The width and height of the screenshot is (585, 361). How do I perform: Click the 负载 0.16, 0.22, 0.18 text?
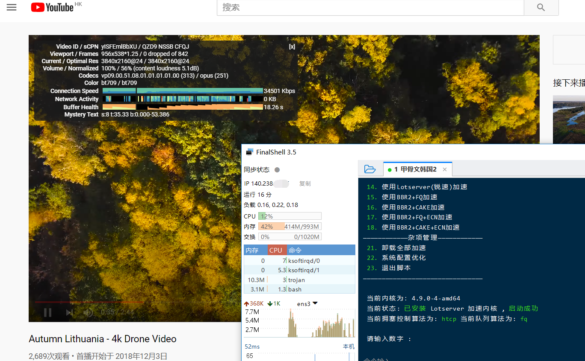[271, 205]
